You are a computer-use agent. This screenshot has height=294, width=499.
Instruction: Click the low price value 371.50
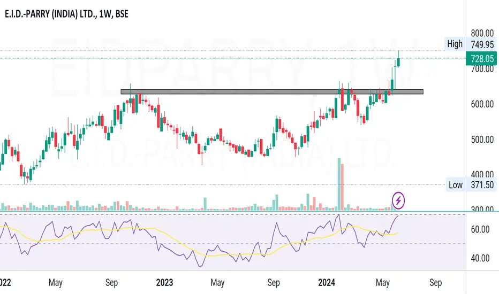tap(482, 185)
